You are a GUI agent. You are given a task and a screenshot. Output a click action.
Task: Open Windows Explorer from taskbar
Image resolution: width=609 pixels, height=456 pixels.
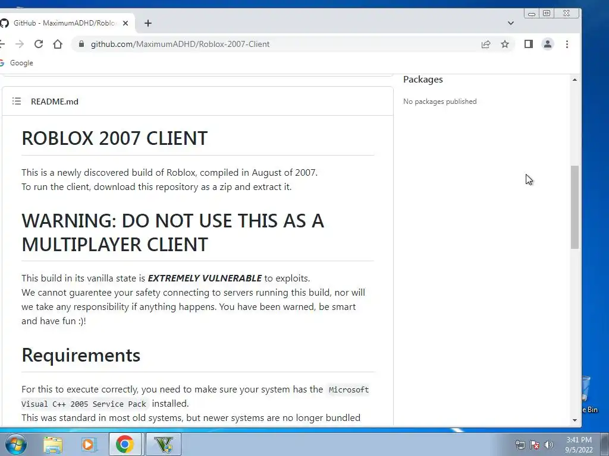53,444
